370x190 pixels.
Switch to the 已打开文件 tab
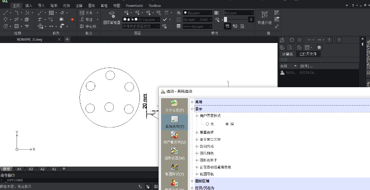[308, 54]
